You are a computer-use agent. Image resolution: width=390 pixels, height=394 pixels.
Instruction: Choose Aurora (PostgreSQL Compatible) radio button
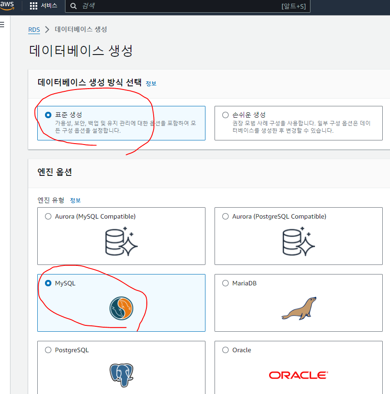click(x=225, y=216)
